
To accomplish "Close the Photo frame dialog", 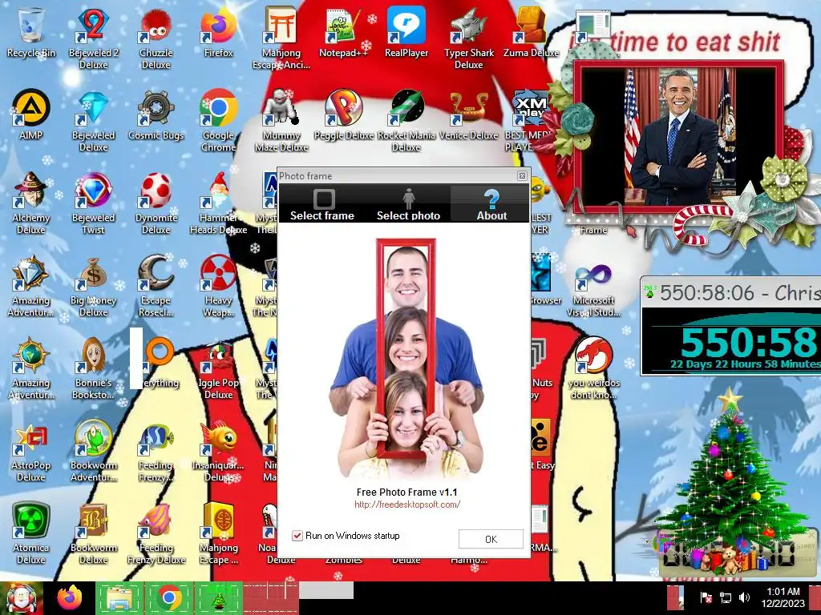I will [x=522, y=175].
